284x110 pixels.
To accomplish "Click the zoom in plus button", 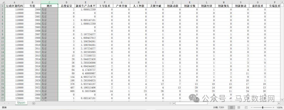I will tap(273, 107).
